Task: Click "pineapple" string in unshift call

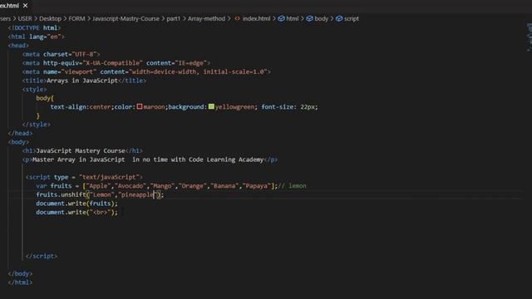Action: click(138, 195)
